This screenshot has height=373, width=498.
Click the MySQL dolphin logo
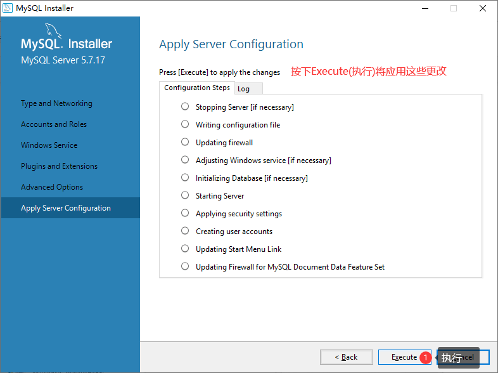(x=53, y=30)
